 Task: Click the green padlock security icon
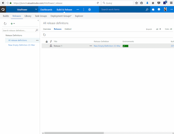(x=11, y=3)
